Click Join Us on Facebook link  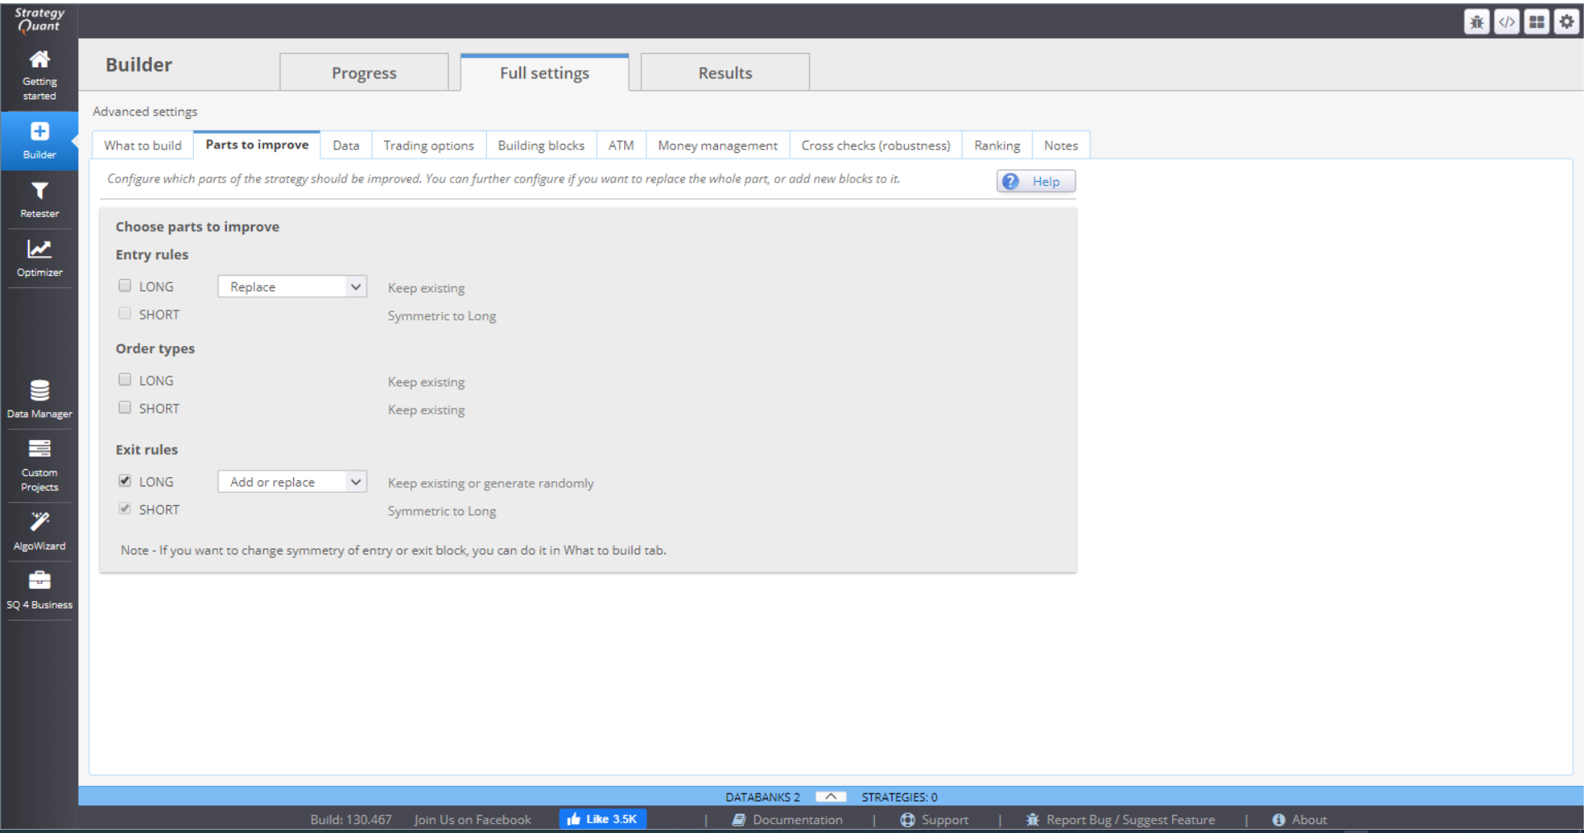pyautogui.click(x=473, y=820)
